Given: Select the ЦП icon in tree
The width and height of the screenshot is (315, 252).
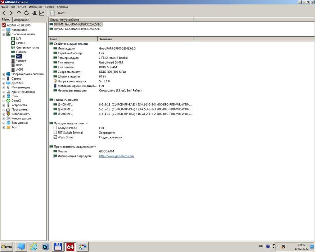Looking at the screenshot, I should pyautogui.click(x=13, y=39).
